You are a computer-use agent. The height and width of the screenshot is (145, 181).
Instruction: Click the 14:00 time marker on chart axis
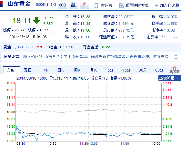(x=125, y=143)
